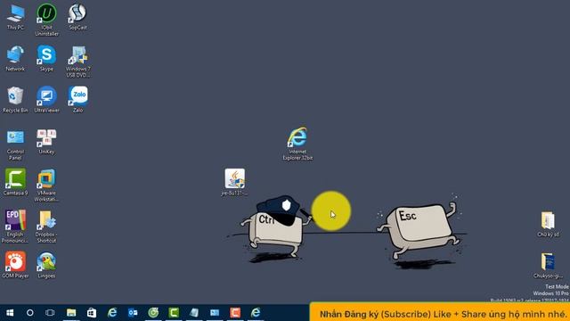Open Cortana search circle on taskbar
The image size is (570, 321).
29,313
